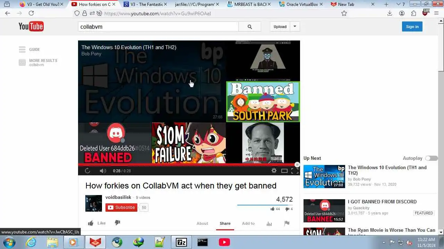444x249 pixels.
Task: Open More Results collabvm link
Action: tap(43, 62)
